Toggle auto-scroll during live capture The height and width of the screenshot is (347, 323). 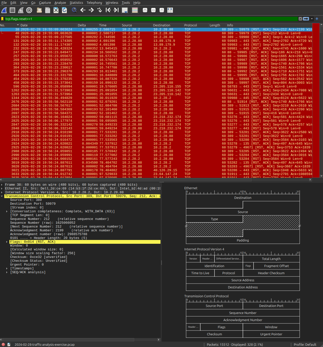(x=124, y=10)
